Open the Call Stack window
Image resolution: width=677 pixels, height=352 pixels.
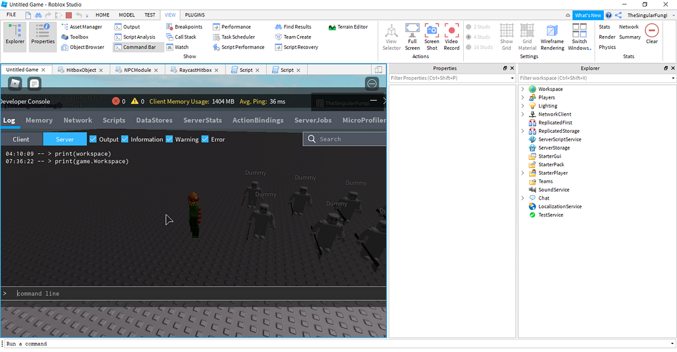coord(181,37)
